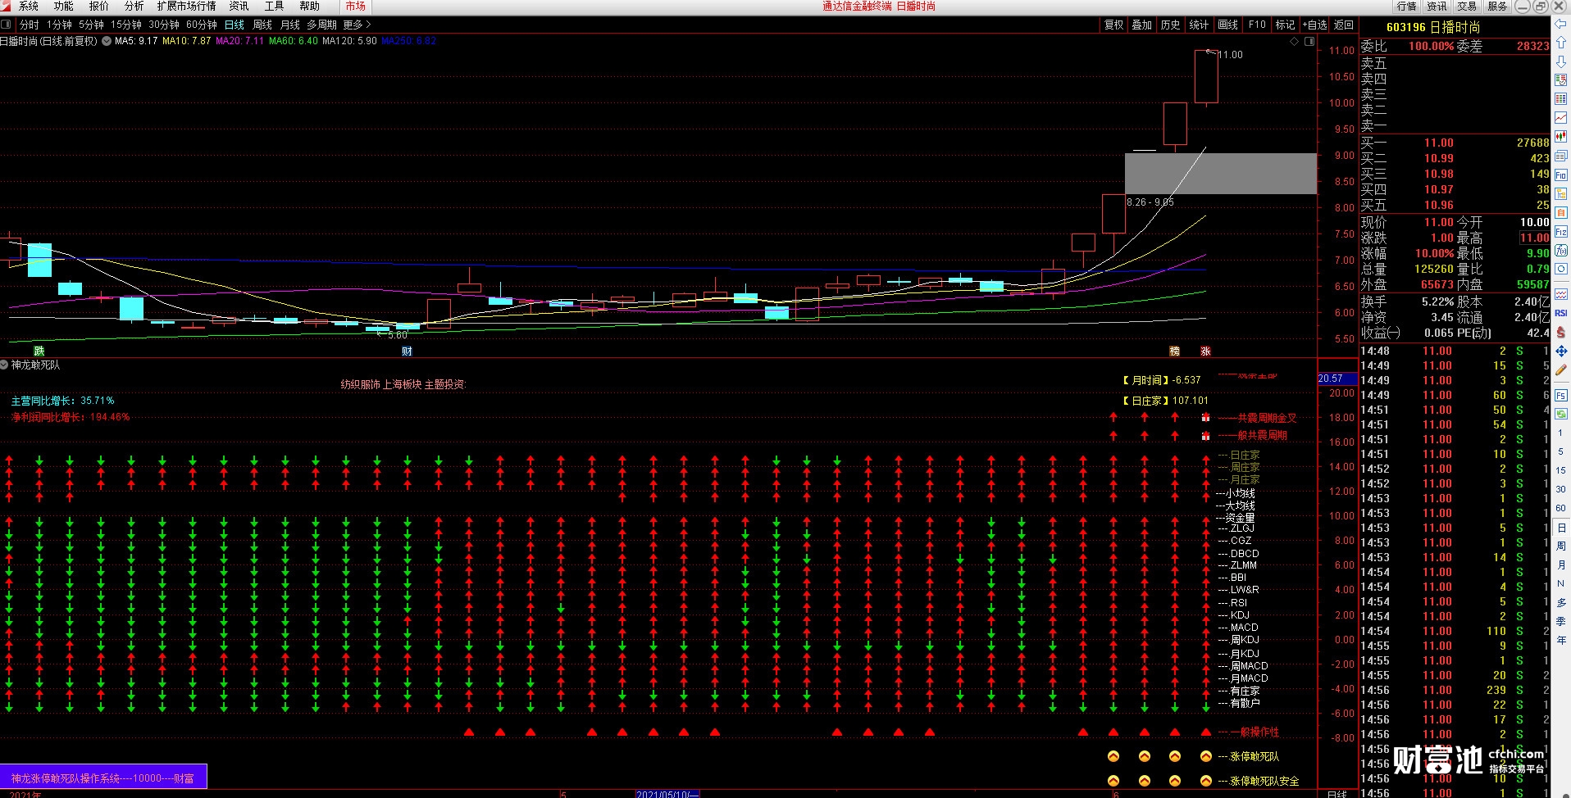Image resolution: width=1571 pixels, height=798 pixels.
Task: Switch chart to 月线 period
Action: tap(290, 25)
